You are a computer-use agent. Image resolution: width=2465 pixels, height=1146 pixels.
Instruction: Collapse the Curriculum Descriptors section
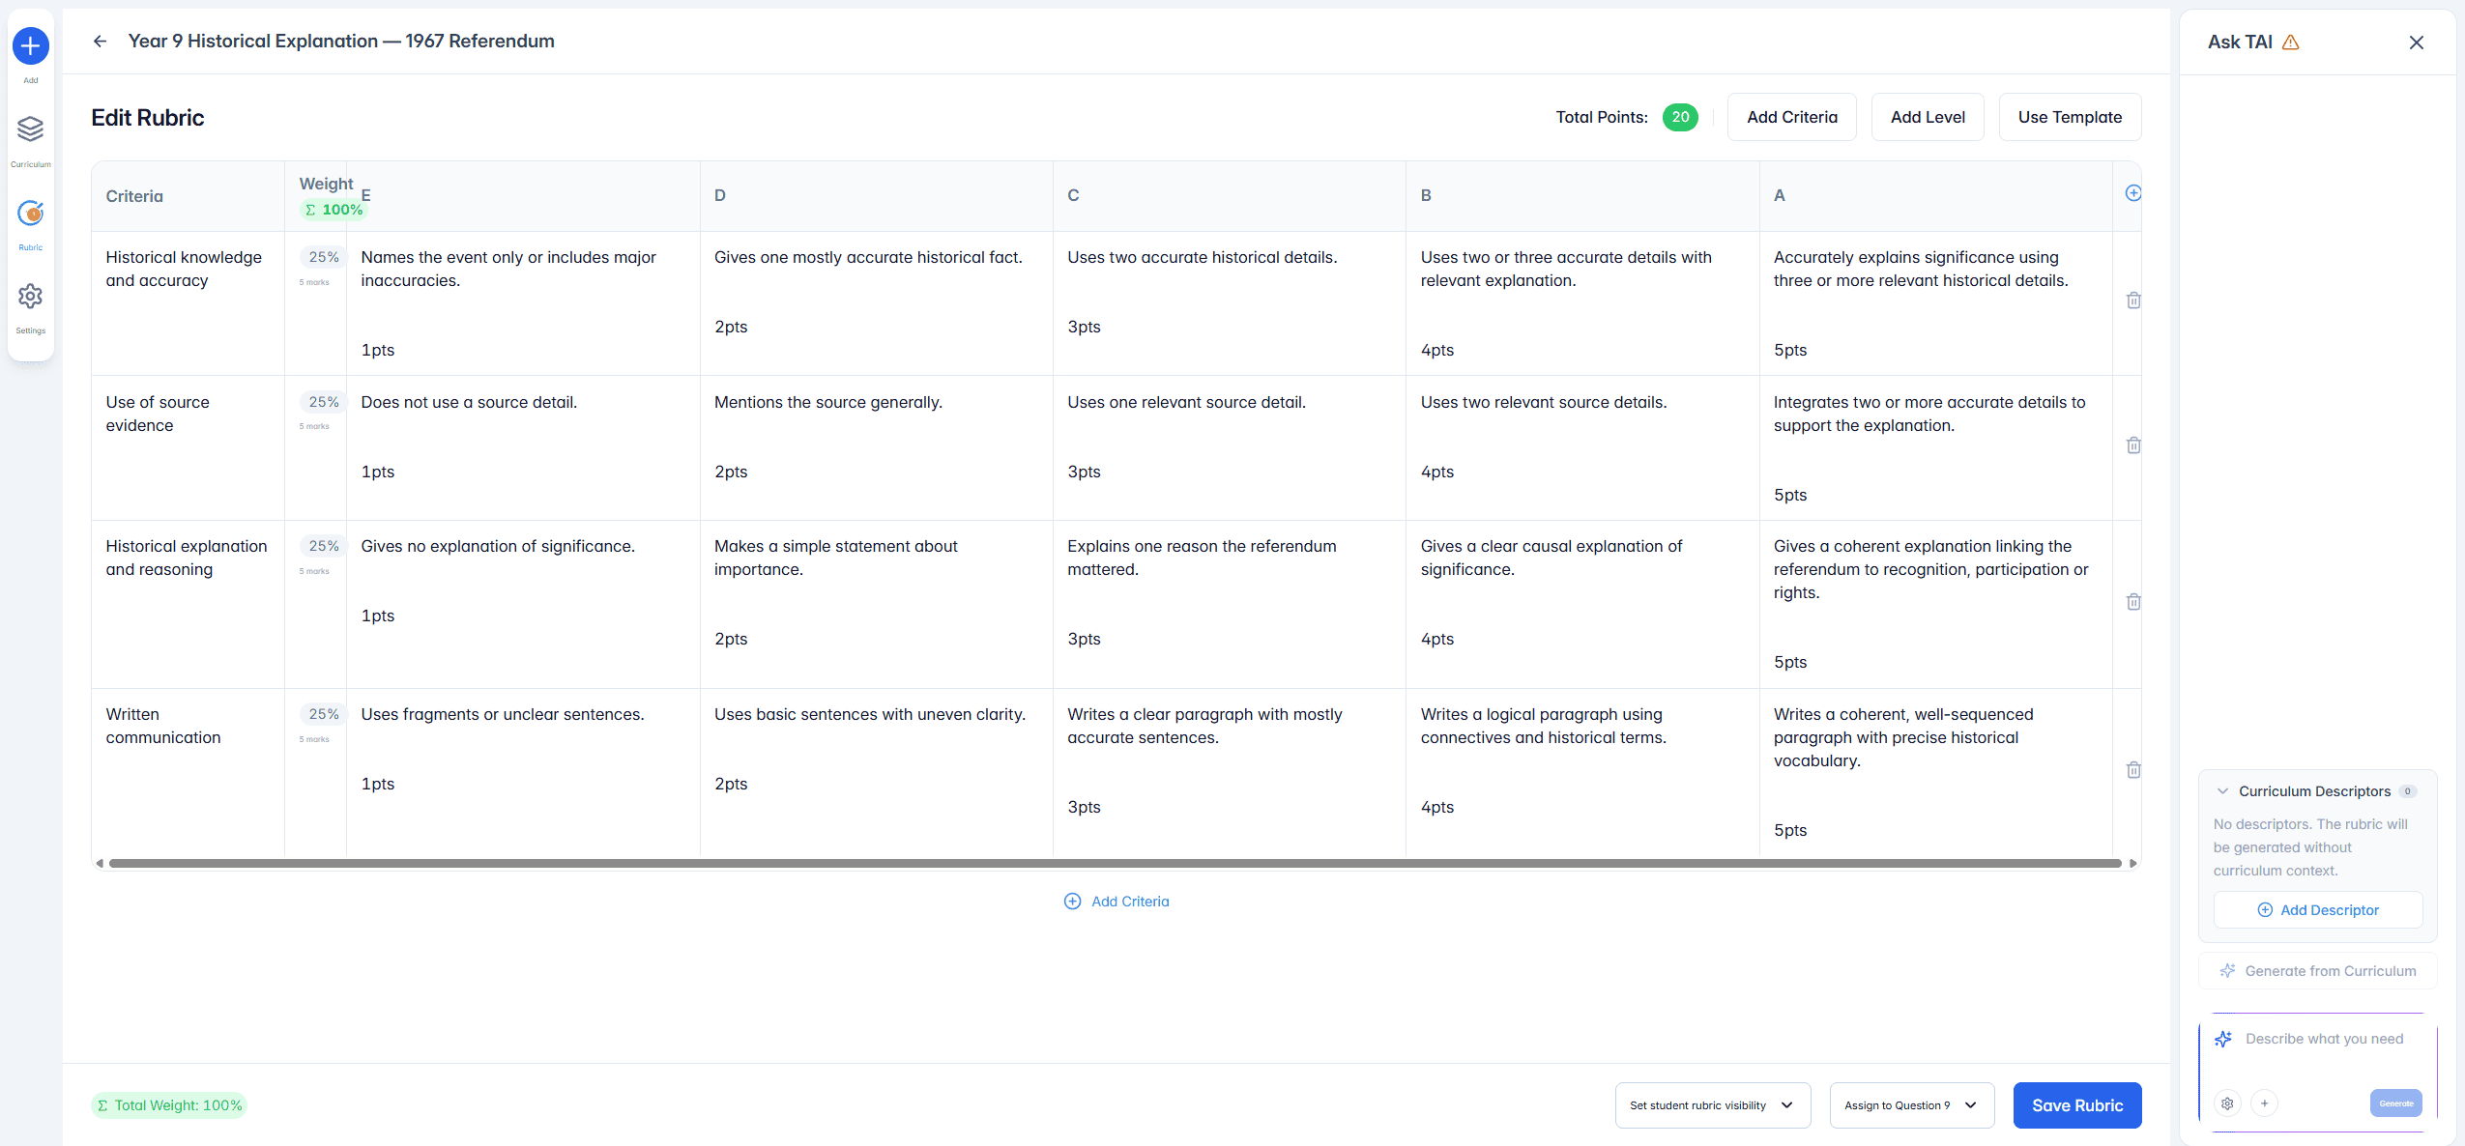[2222, 791]
